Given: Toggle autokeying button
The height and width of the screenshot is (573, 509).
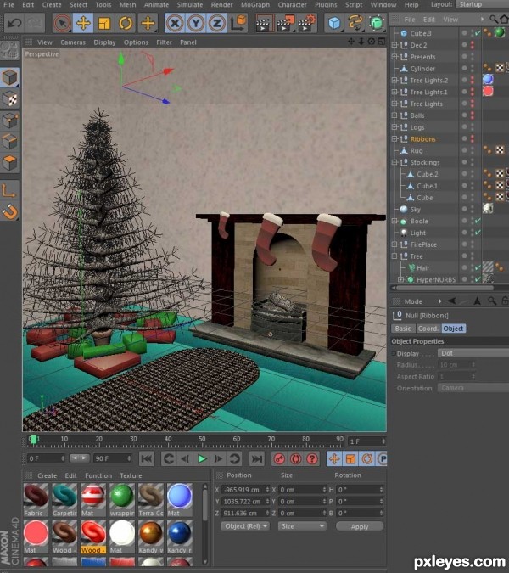Looking at the screenshot, I should 296,458.
